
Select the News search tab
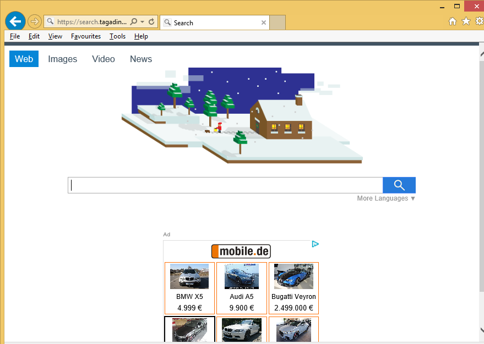coord(141,59)
